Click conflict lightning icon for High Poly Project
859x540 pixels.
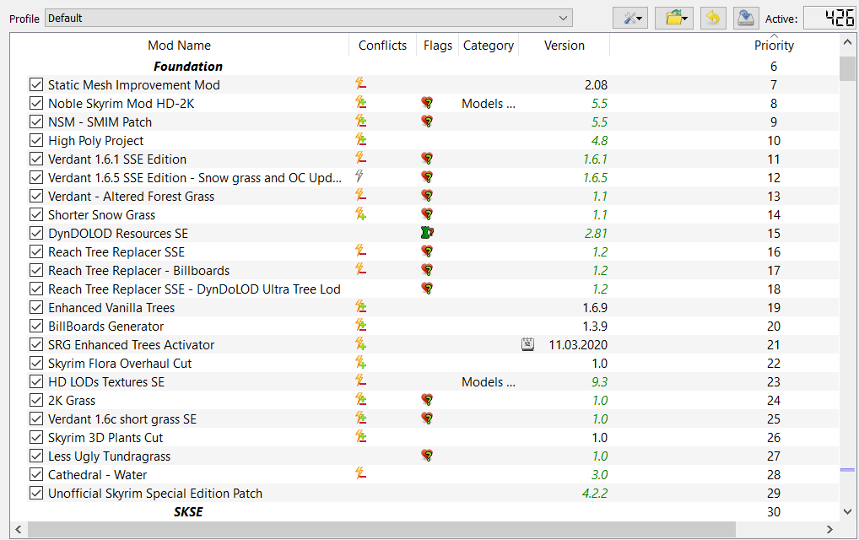pyautogui.click(x=360, y=140)
